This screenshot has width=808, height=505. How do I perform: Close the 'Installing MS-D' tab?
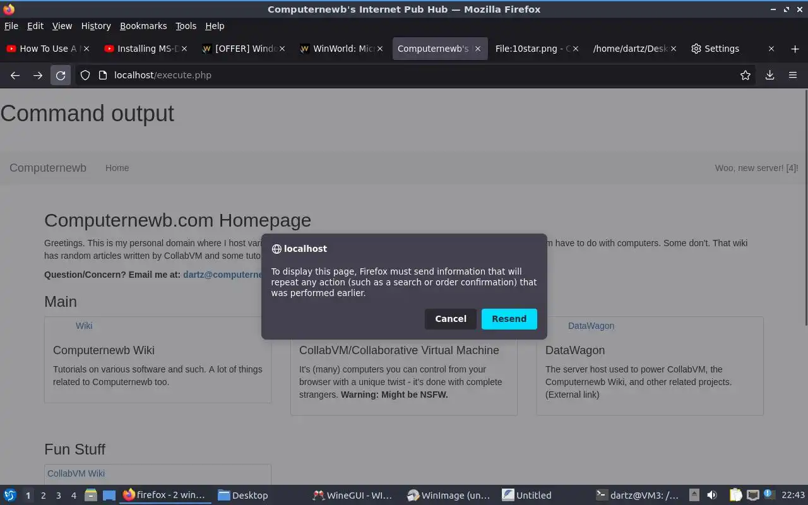pyautogui.click(x=184, y=49)
